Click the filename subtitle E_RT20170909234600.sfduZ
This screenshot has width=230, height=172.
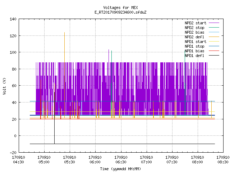tap(120, 12)
